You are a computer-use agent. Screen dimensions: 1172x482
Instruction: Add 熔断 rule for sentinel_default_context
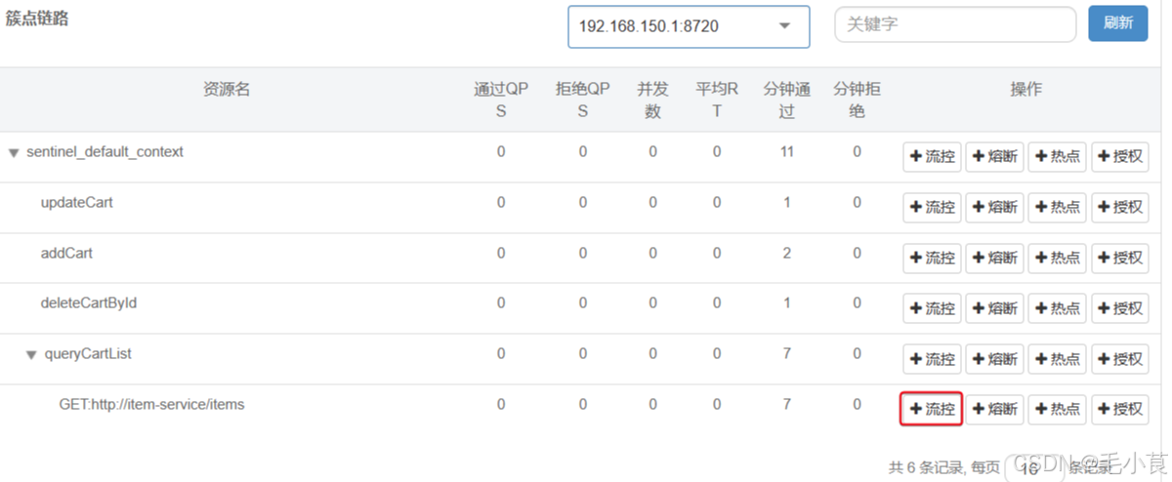[994, 156]
